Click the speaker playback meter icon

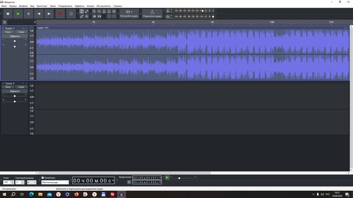168,16
